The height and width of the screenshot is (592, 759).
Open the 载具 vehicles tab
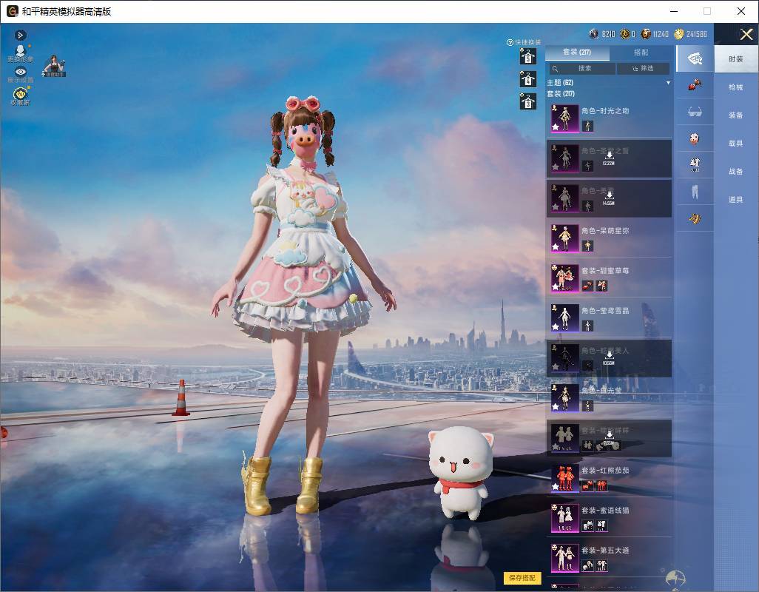(736, 144)
